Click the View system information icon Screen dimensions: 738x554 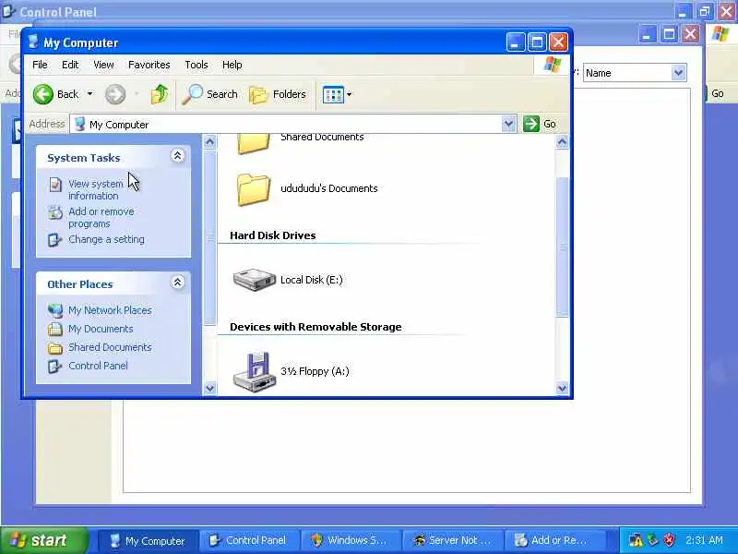[55, 184]
